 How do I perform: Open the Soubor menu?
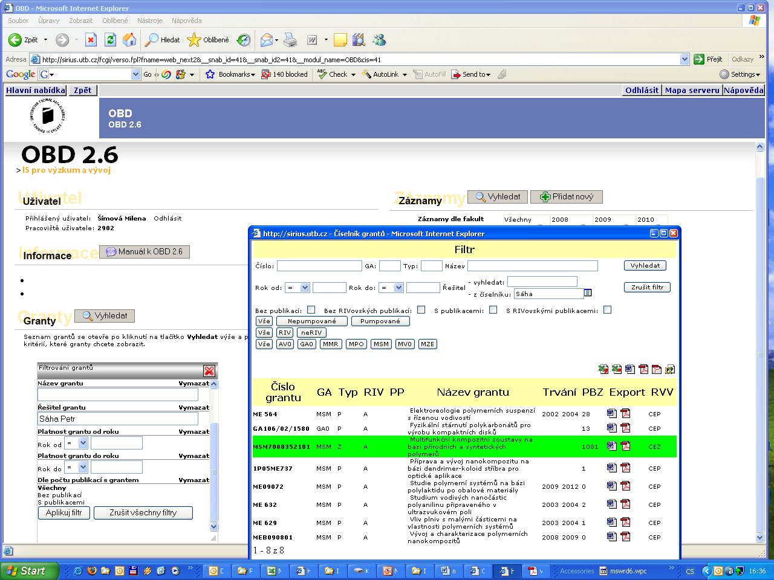coord(18,21)
